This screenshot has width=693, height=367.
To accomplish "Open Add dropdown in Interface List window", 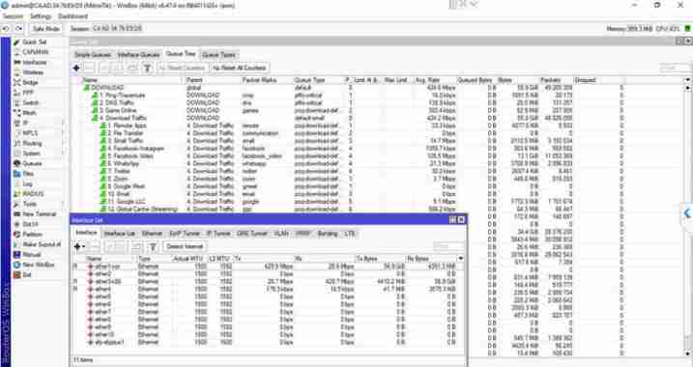I will 79,246.
